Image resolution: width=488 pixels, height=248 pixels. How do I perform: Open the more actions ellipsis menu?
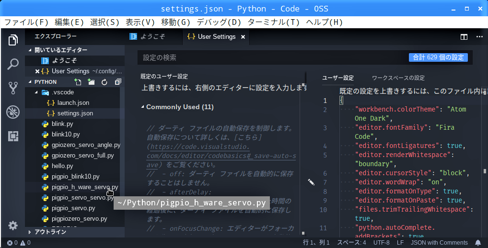(x=479, y=37)
